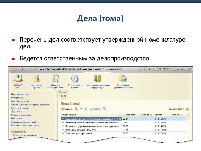Click the copy item toolbar icon
201x151 pixels.
[x=77, y=109]
